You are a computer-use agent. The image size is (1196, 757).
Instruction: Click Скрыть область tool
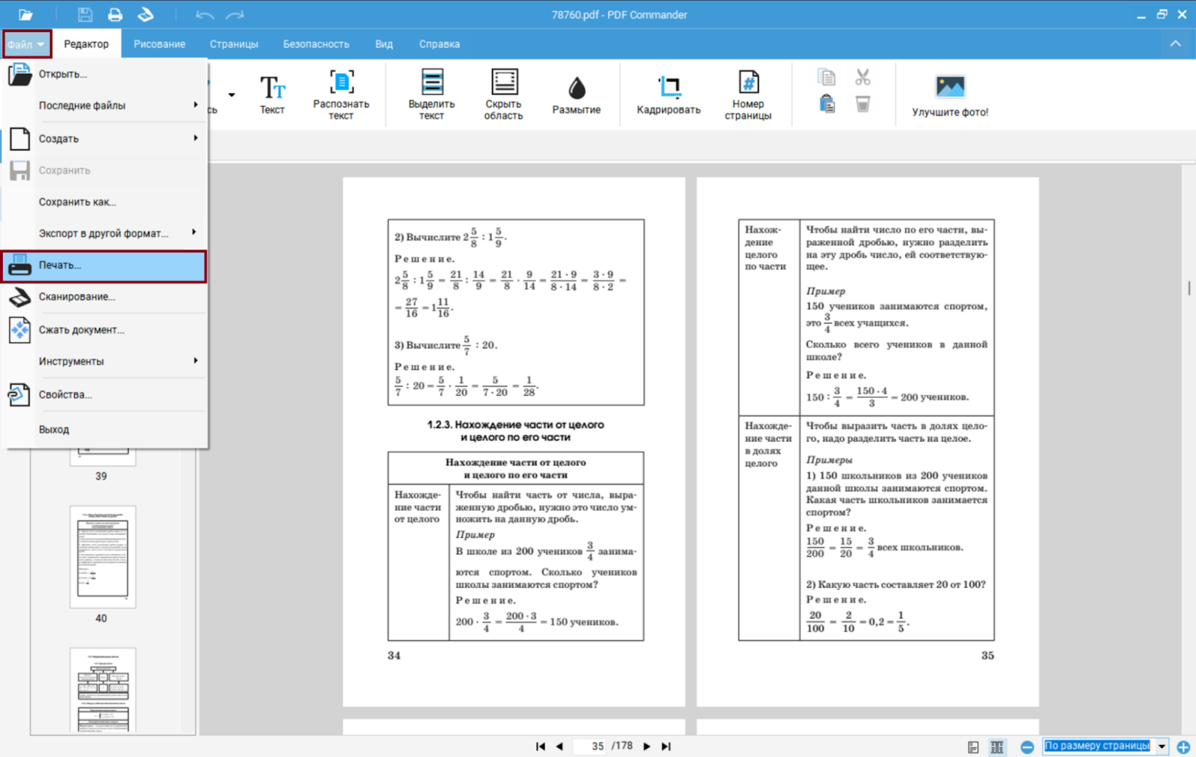503,94
